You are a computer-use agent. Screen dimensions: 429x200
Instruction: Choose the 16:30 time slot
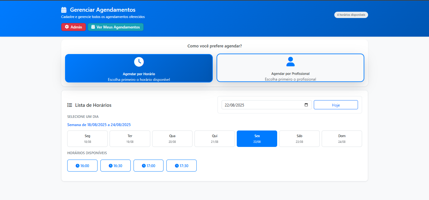tap(116, 166)
